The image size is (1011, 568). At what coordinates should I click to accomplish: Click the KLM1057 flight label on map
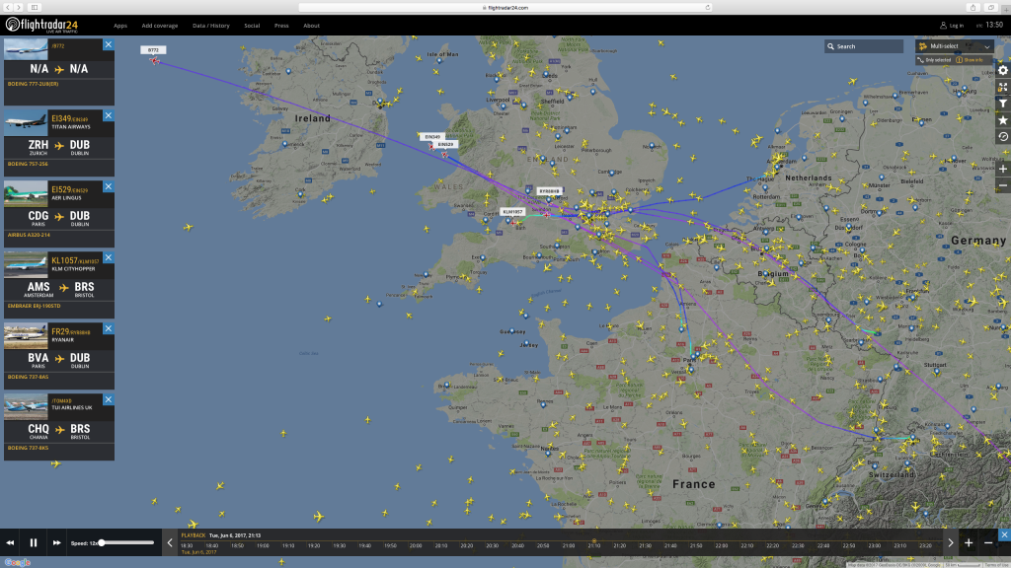coord(512,211)
